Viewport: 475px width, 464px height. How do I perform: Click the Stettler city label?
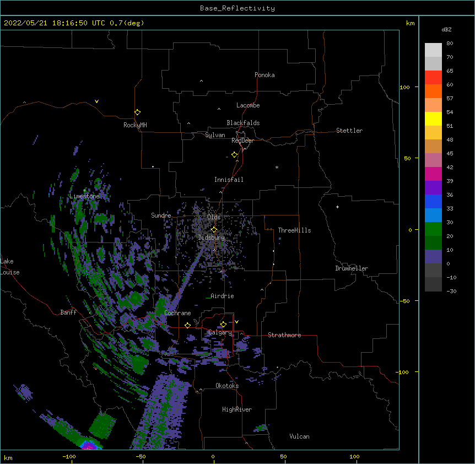click(349, 131)
